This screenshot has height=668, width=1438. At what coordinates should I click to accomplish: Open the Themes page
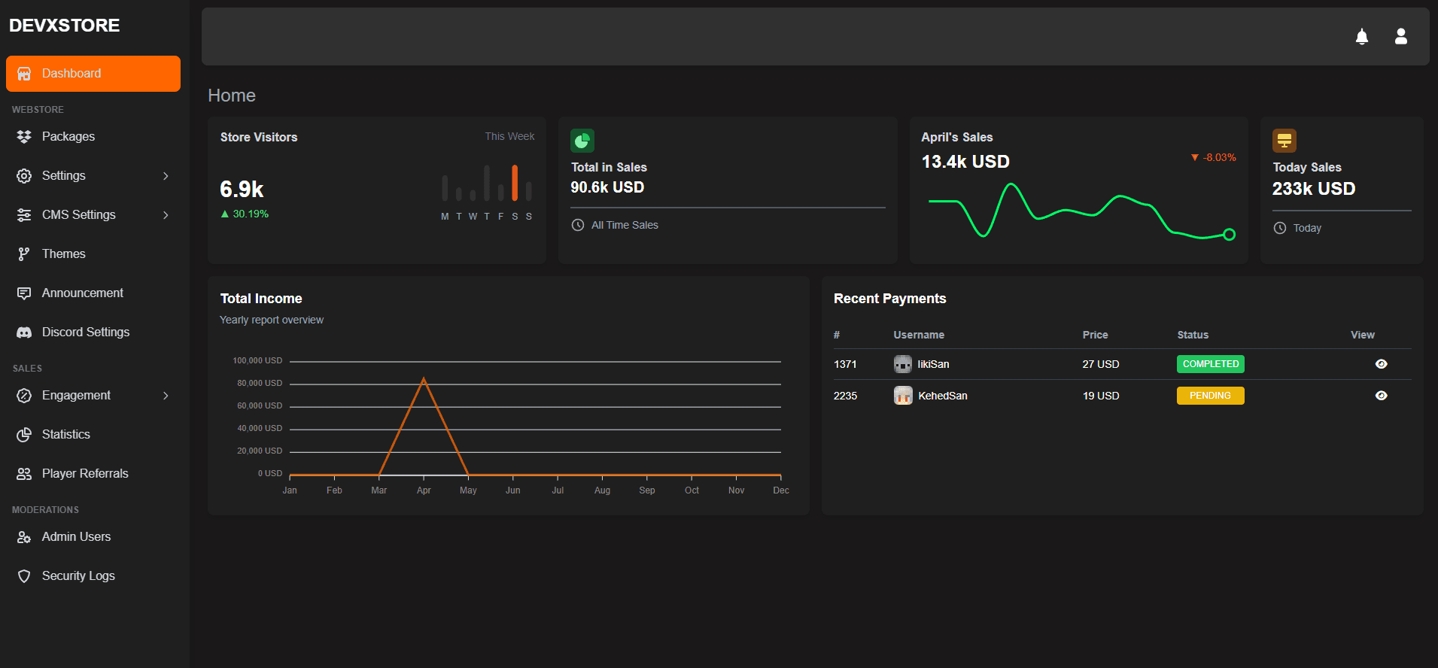pos(93,254)
